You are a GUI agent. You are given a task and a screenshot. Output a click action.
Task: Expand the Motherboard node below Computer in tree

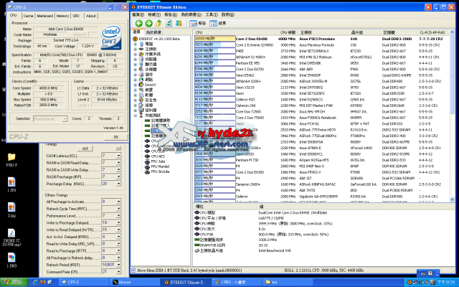click(x=136, y=49)
